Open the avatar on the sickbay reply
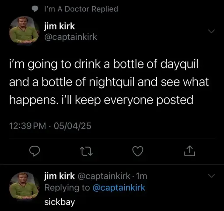 pos(24,186)
